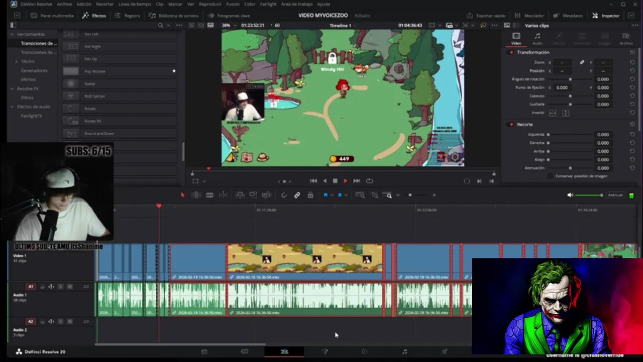Open the Color page icon at bottom
The height and width of the screenshot is (362, 643).
point(365,351)
